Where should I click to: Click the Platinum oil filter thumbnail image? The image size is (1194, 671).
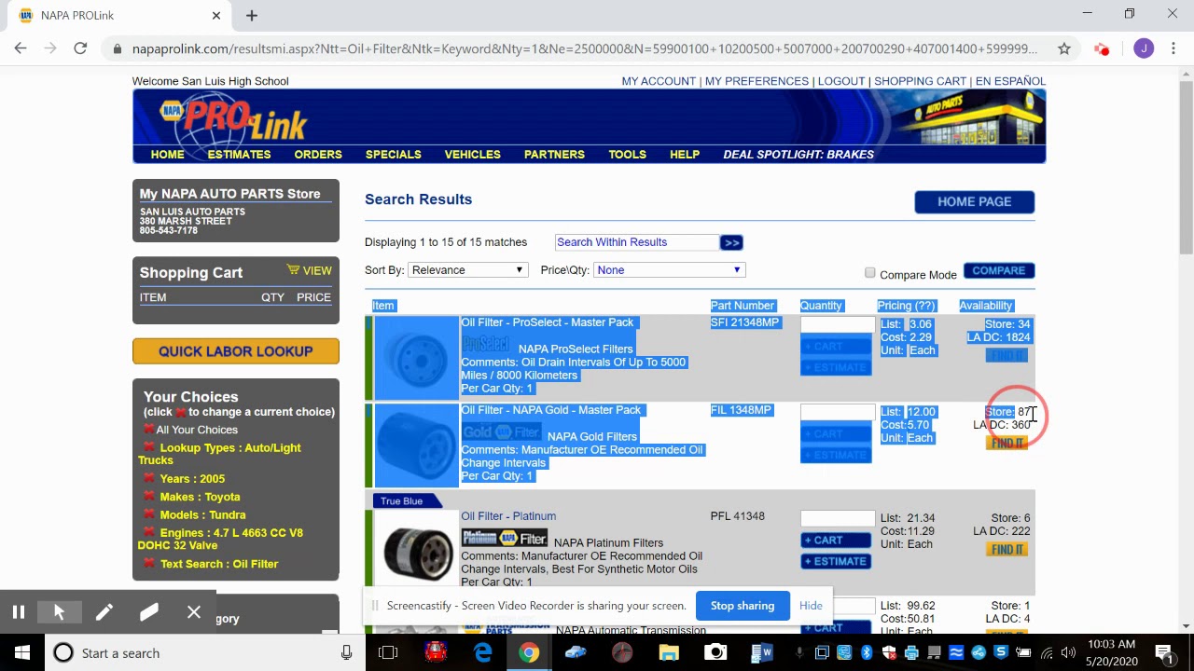pos(417,553)
